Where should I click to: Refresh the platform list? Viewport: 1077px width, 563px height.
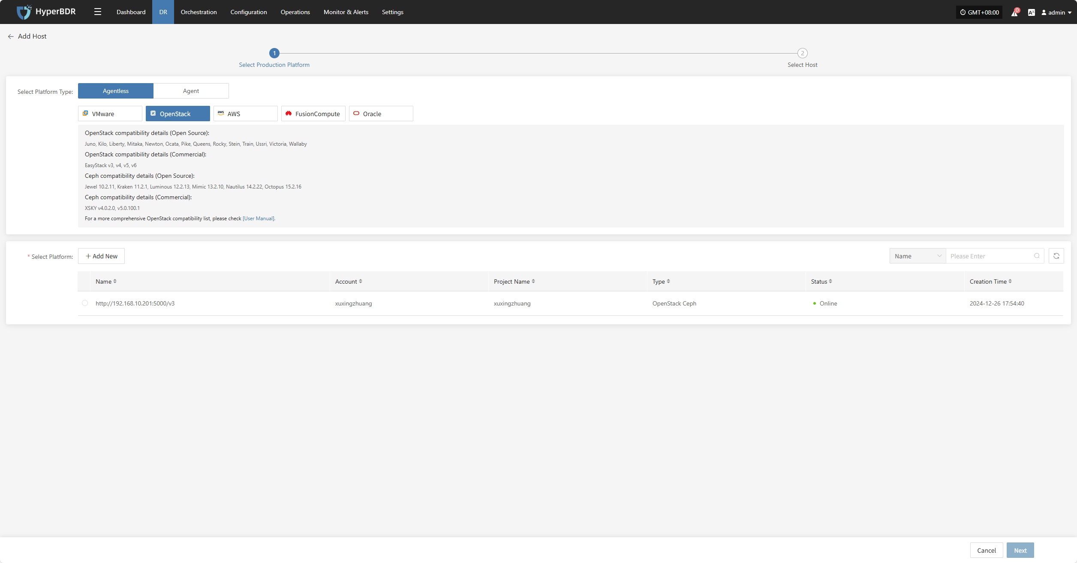pyautogui.click(x=1056, y=256)
